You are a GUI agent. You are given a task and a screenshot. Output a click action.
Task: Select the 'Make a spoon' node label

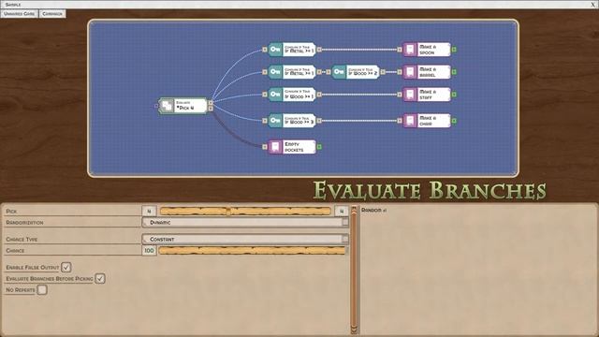click(x=427, y=50)
